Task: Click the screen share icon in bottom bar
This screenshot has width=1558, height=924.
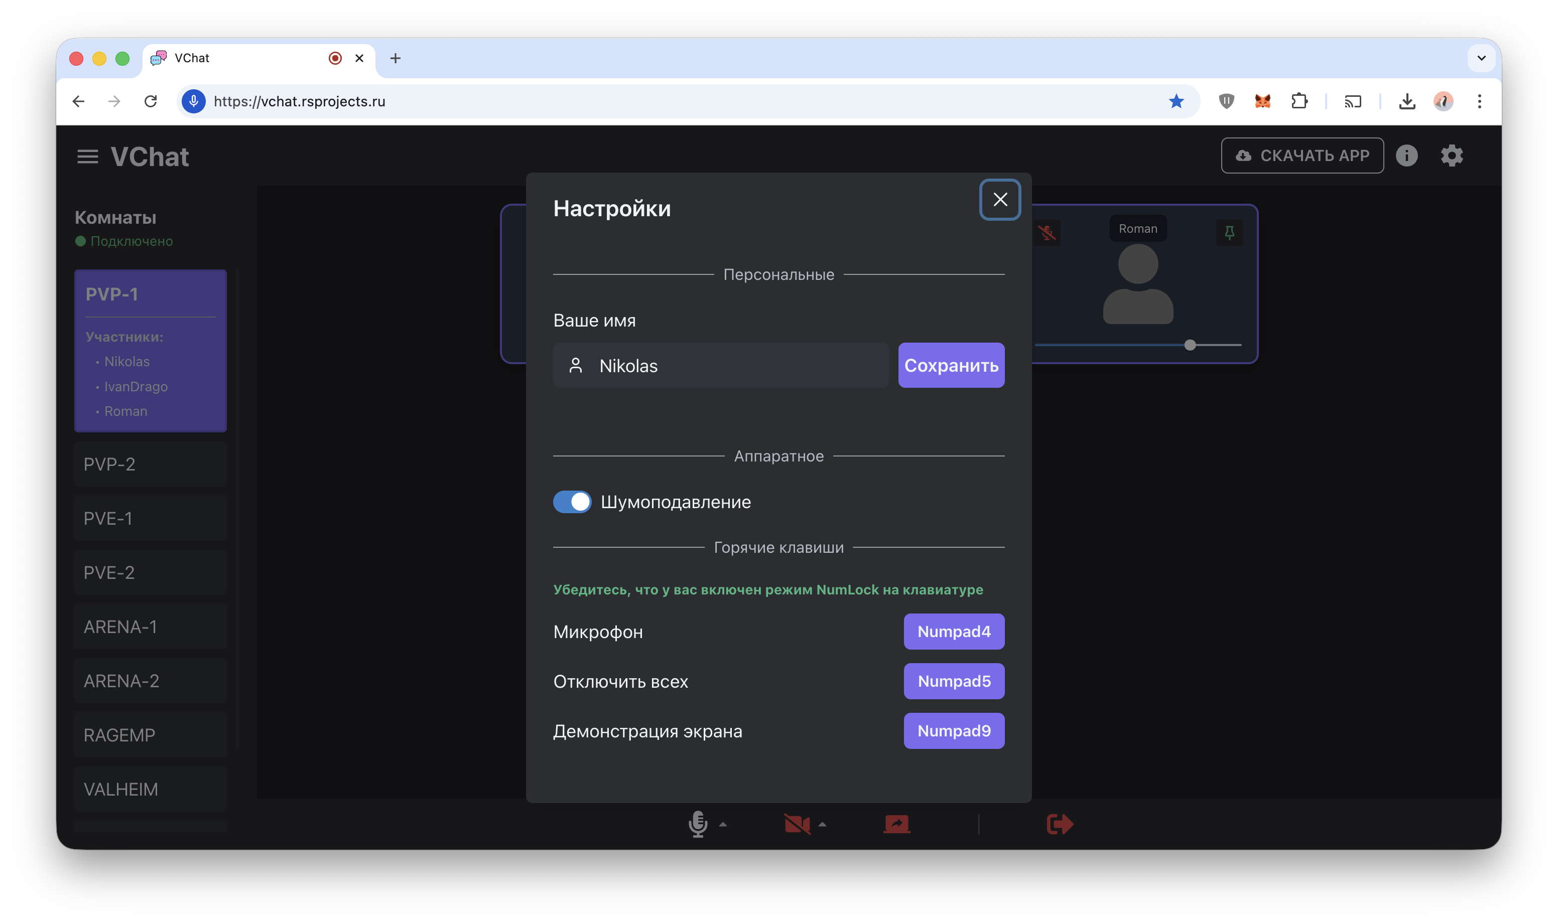Action: [x=896, y=824]
